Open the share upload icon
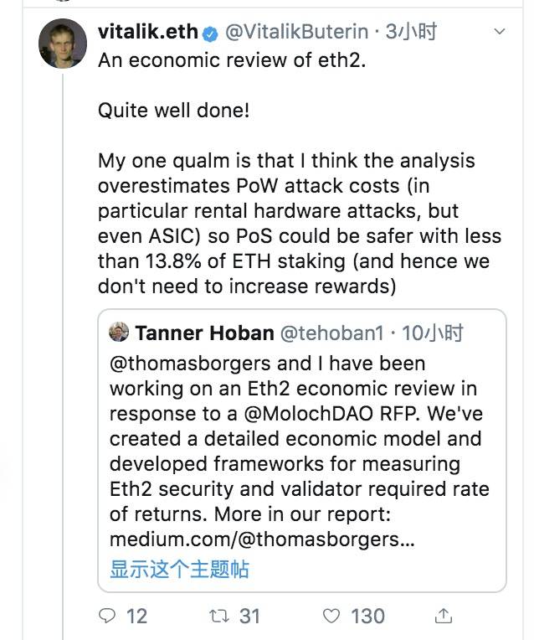The height and width of the screenshot is (640, 534). click(444, 616)
